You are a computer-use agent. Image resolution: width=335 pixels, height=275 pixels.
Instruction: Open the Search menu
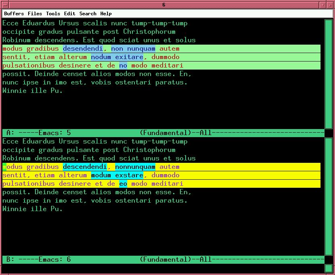(88, 14)
